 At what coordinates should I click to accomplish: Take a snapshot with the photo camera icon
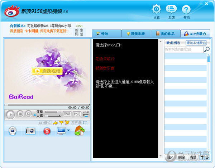tap(30, 131)
